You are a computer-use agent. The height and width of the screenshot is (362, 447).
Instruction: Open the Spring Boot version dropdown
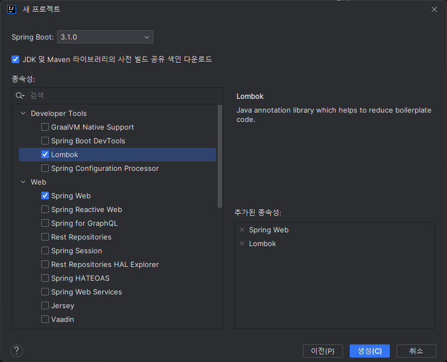tap(105, 37)
